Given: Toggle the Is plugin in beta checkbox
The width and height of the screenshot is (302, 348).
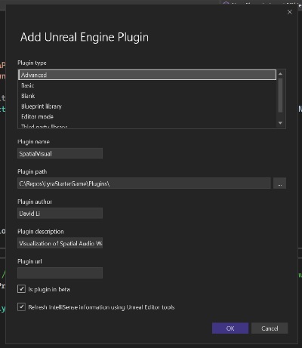Looking at the screenshot, I should [x=21, y=289].
